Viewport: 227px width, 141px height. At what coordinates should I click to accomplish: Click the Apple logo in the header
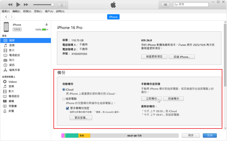click(113, 5)
